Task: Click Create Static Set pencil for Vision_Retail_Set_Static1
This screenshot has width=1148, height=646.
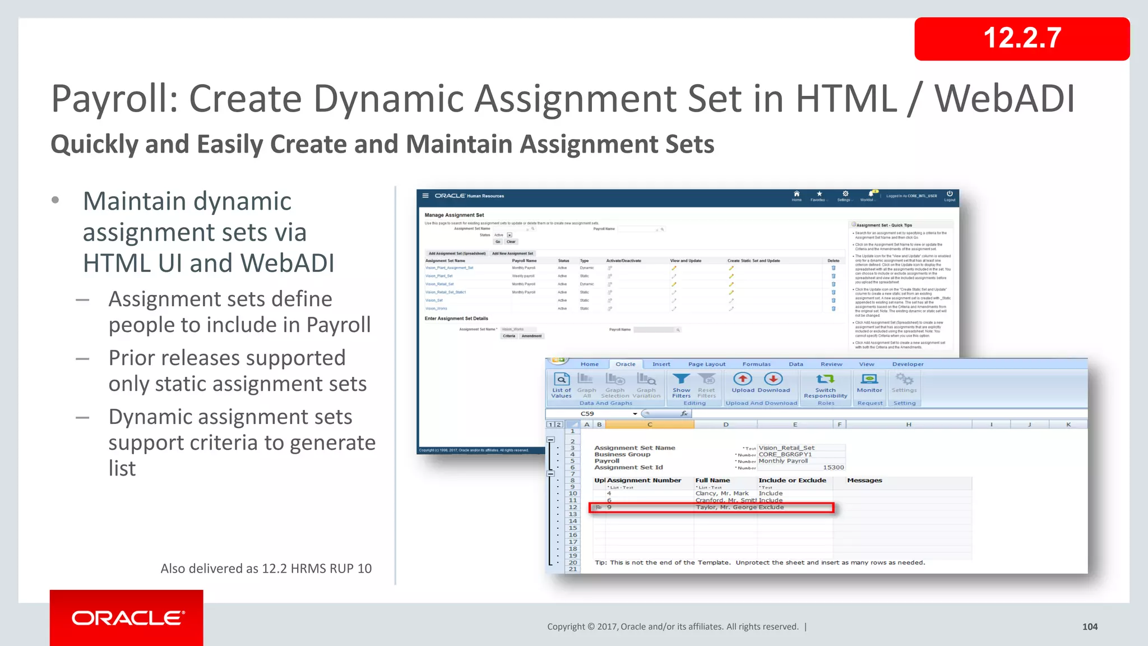Action: pos(731,292)
